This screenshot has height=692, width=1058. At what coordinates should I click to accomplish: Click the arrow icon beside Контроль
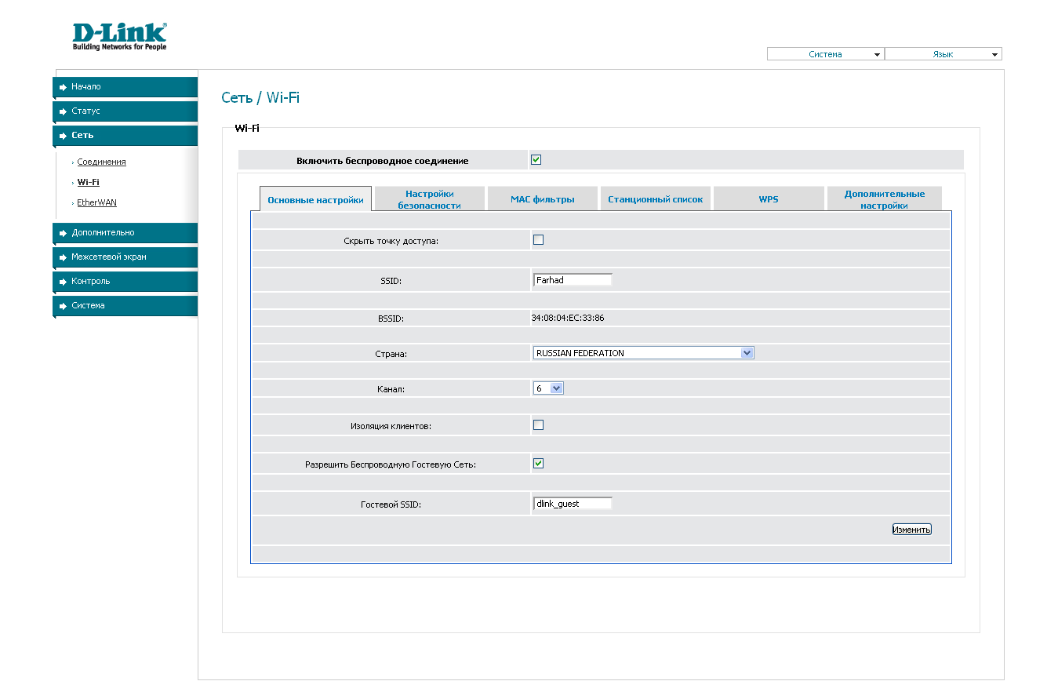[x=63, y=282]
